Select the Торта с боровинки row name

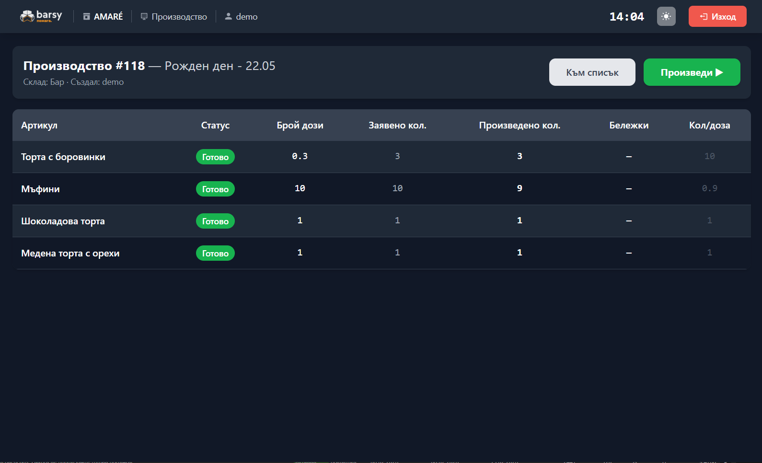[x=63, y=157]
